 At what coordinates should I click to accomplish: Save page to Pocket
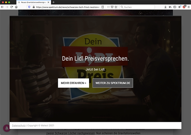112,7
